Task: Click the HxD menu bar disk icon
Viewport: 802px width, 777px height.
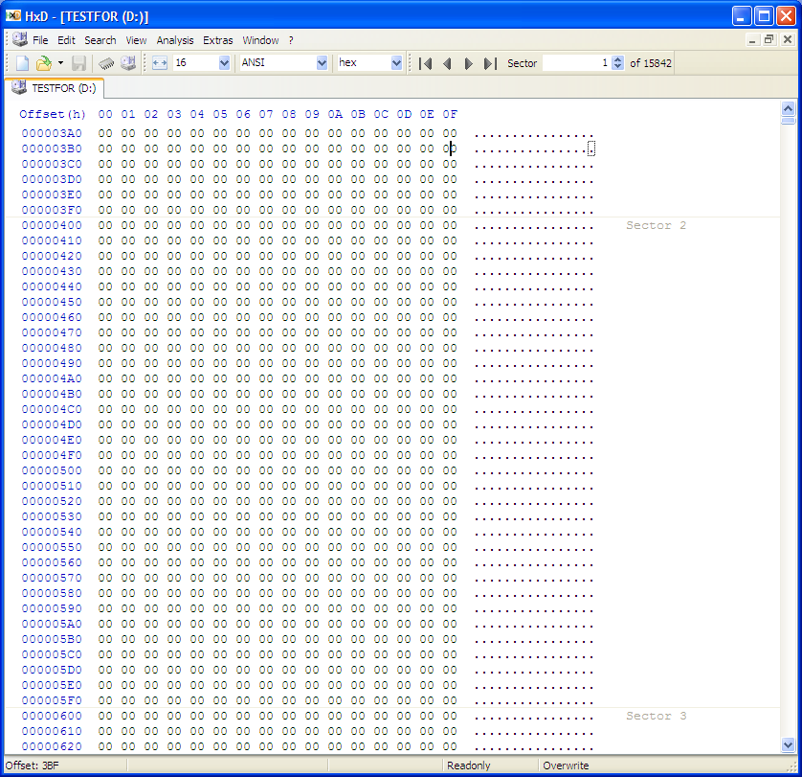Action: 20,39
